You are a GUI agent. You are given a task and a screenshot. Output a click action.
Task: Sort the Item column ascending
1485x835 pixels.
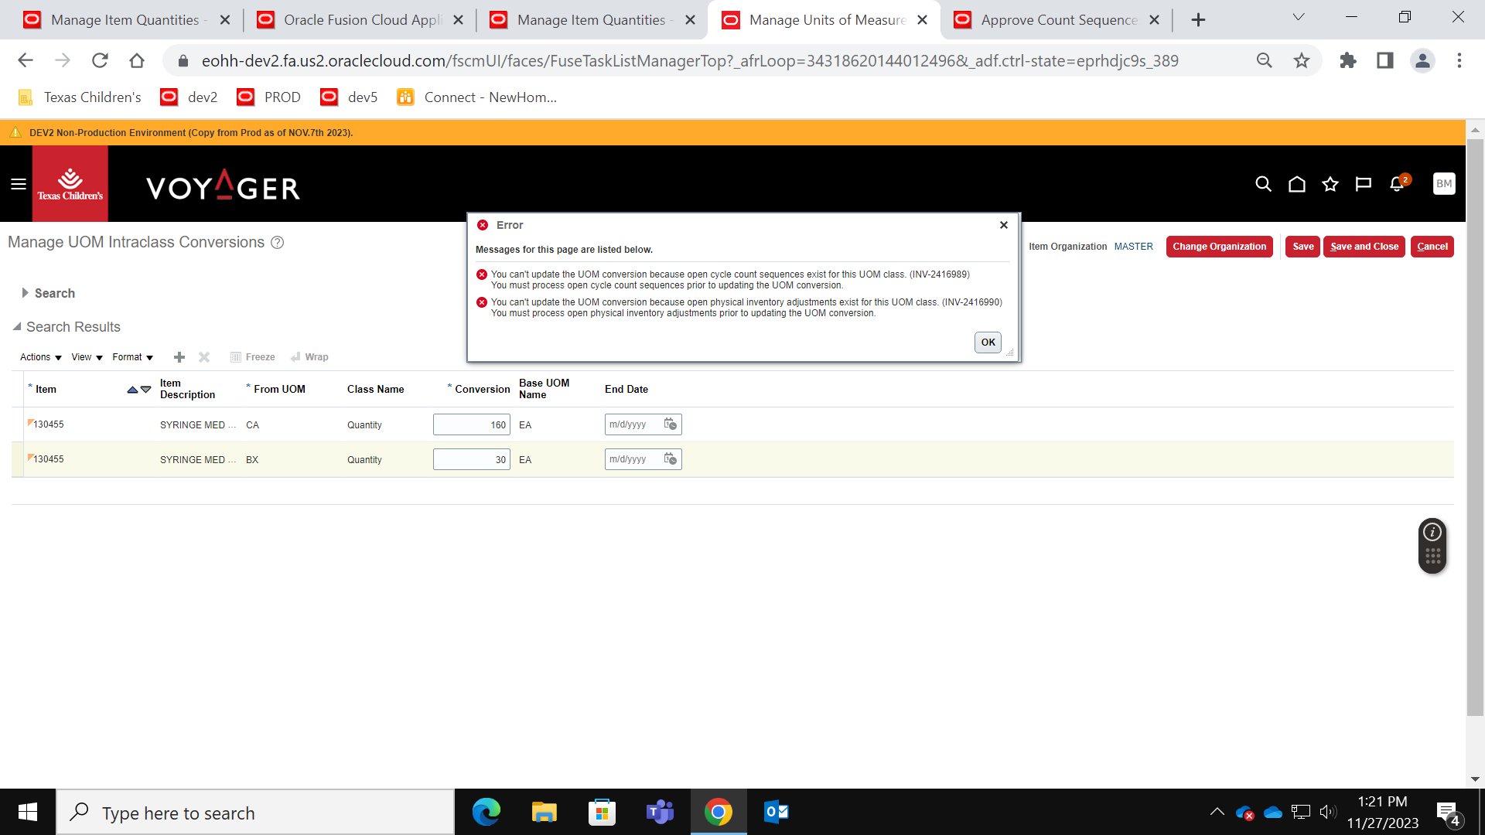[x=131, y=390]
